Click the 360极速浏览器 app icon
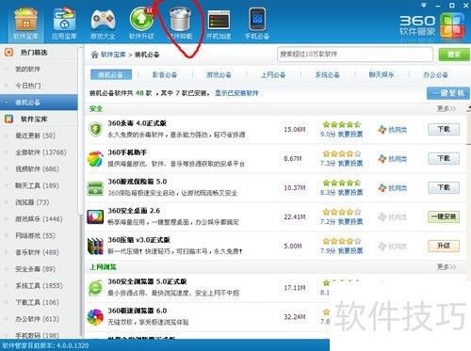 coord(95,317)
